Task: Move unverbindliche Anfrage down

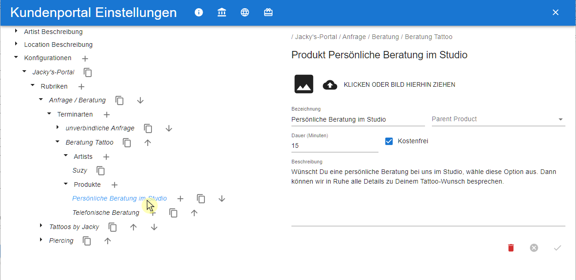Action: tap(169, 129)
